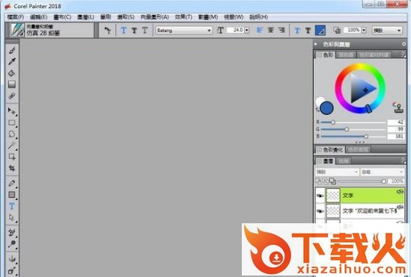This screenshot has height=277, width=411.
Task: Open the layers panel left composite dropdown
Action: coord(337,172)
